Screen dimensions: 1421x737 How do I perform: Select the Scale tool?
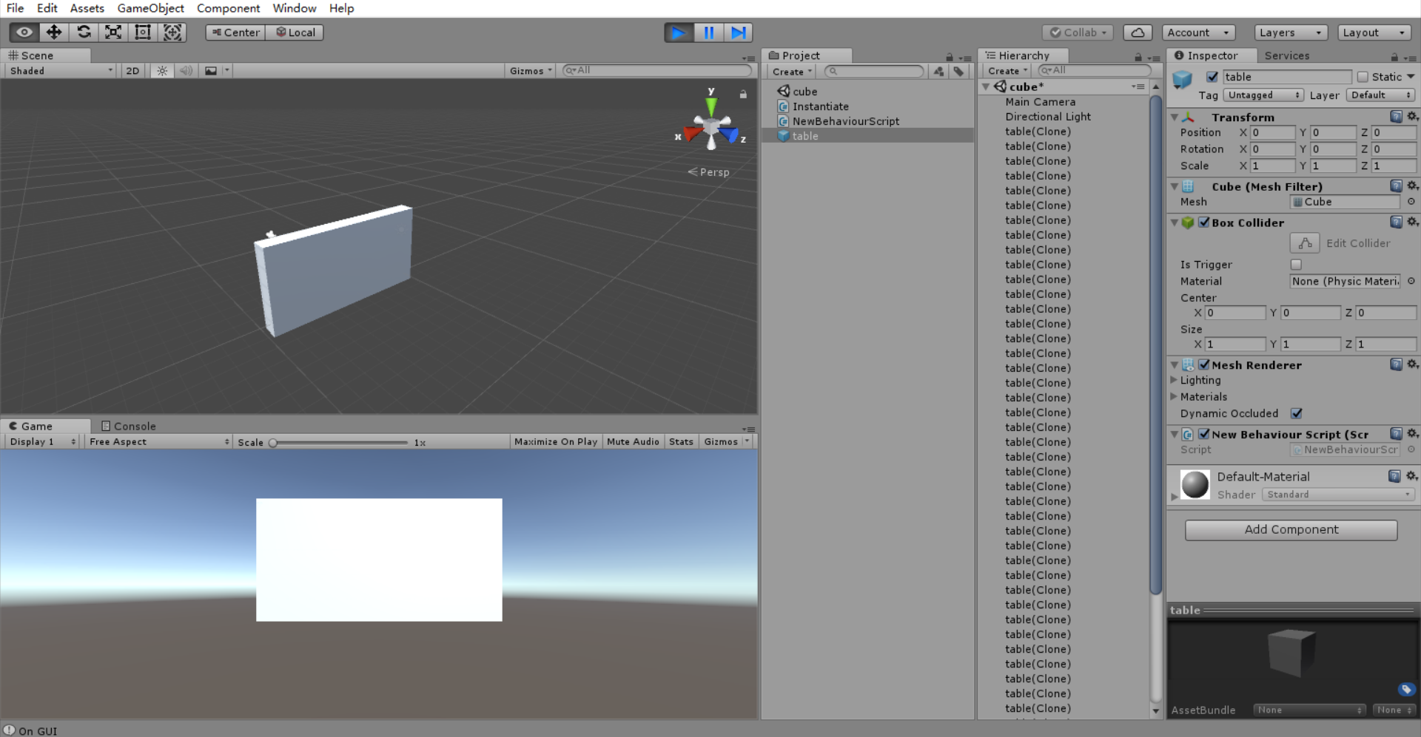[112, 32]
